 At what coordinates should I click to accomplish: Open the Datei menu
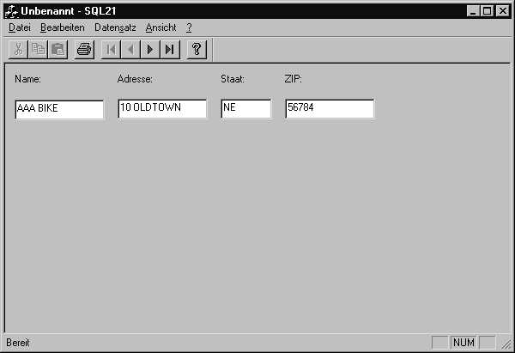pyautogui.click(x=19, y=27)
